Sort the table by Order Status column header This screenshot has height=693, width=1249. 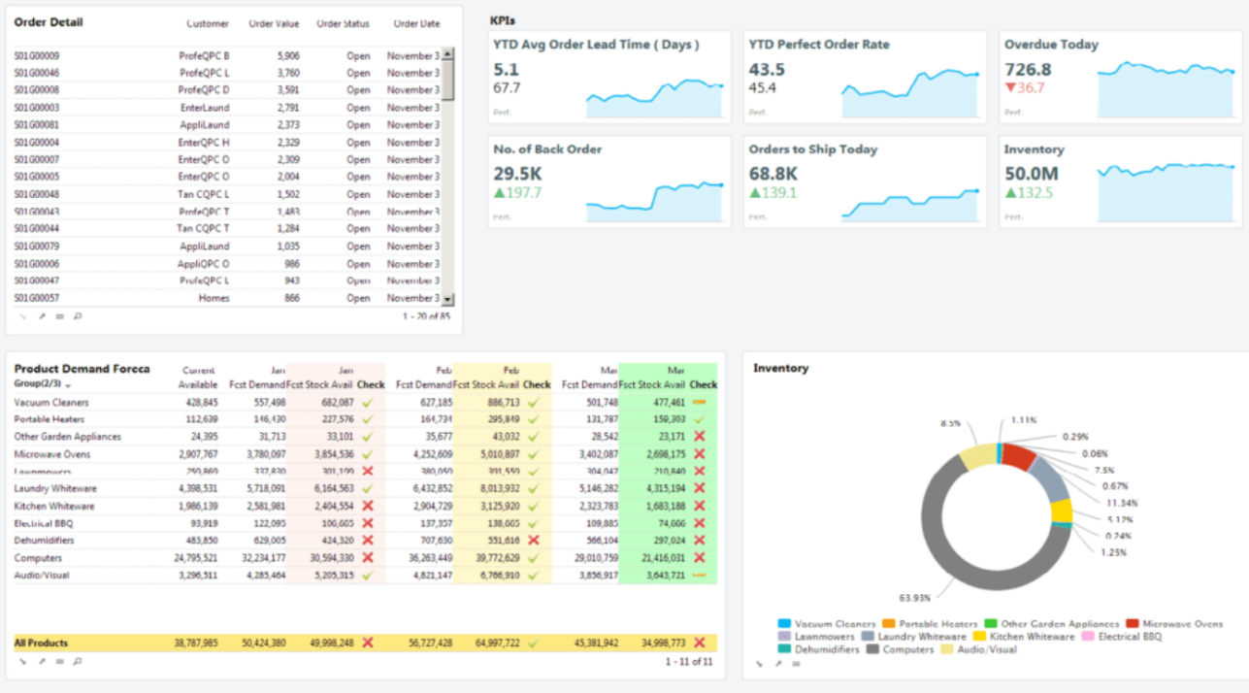tap(343, 23)
